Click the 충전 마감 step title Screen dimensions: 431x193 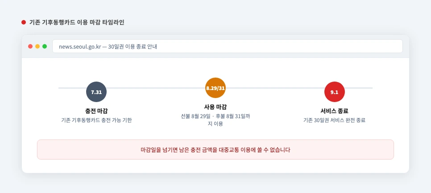point(96,111)
